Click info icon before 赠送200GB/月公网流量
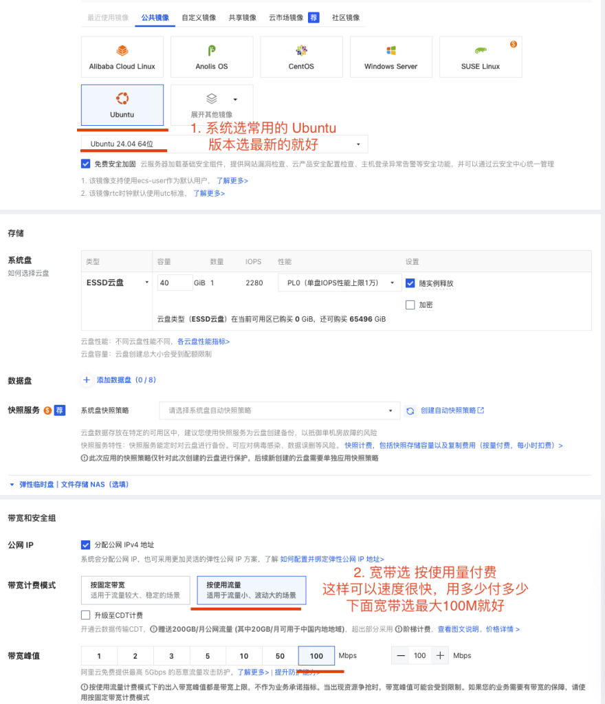 pos(153,629)
